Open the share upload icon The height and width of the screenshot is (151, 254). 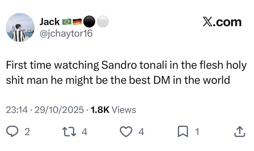[x=240, y=132]
